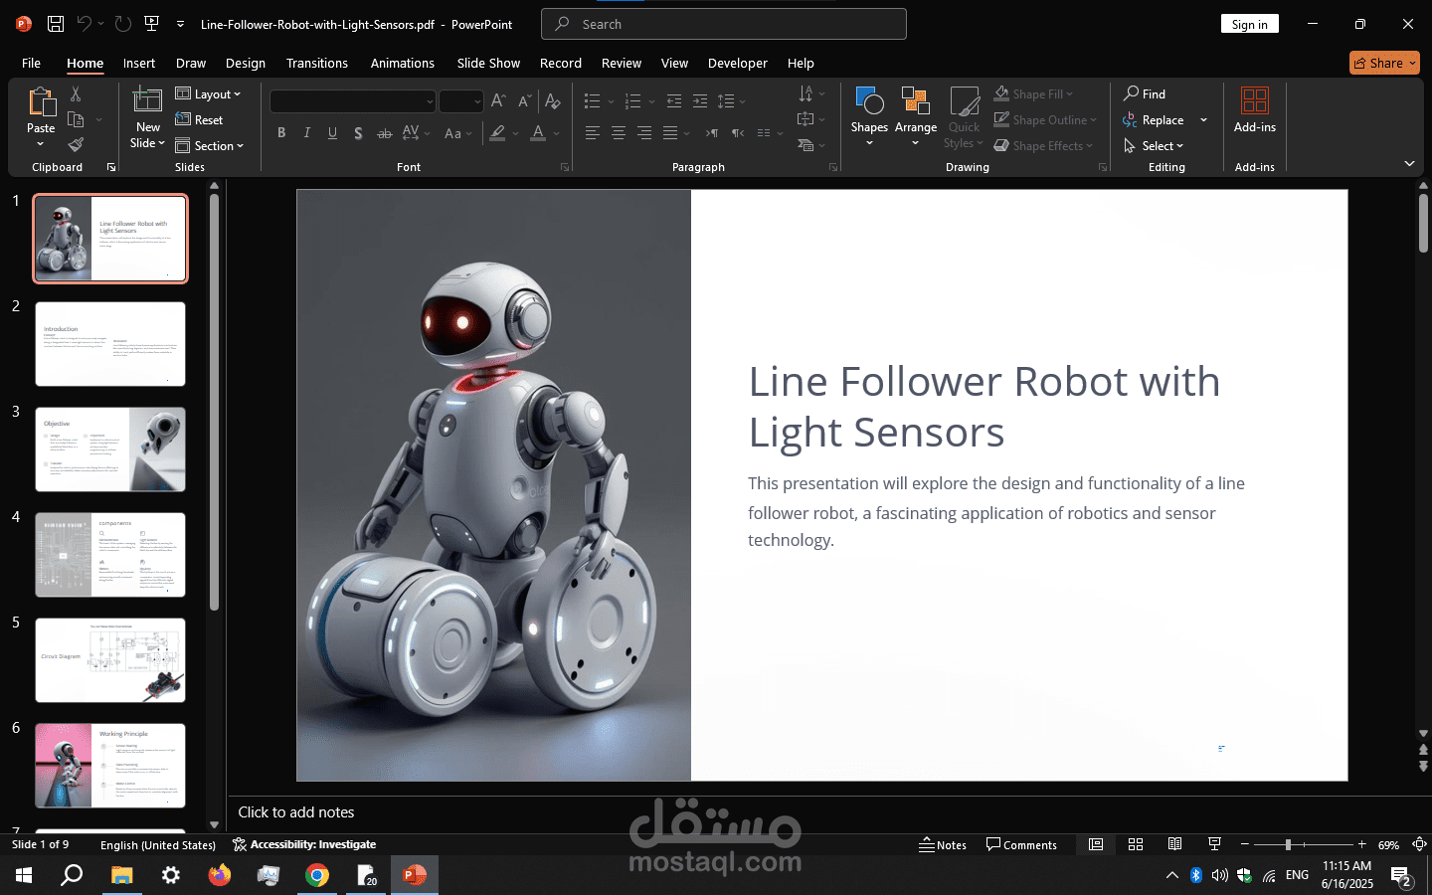The width and height of the screenshot is (1432, 895).
Task: Click Accessibility: Investigate in status bar
Action: tap(304, 844)
